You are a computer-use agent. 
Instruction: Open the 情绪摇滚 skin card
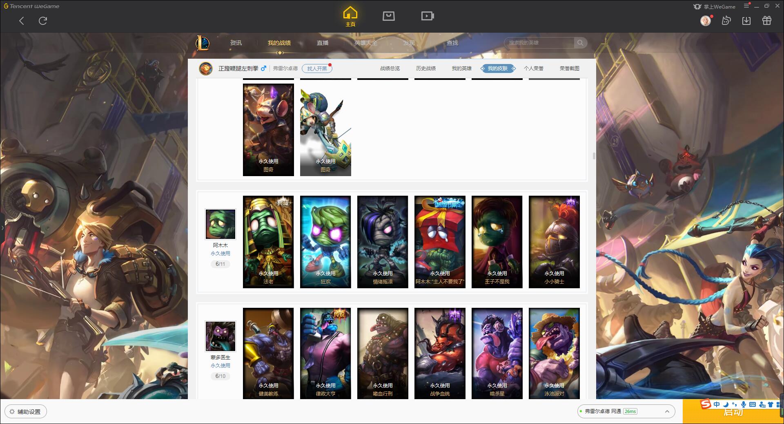(x=383, y=242)
